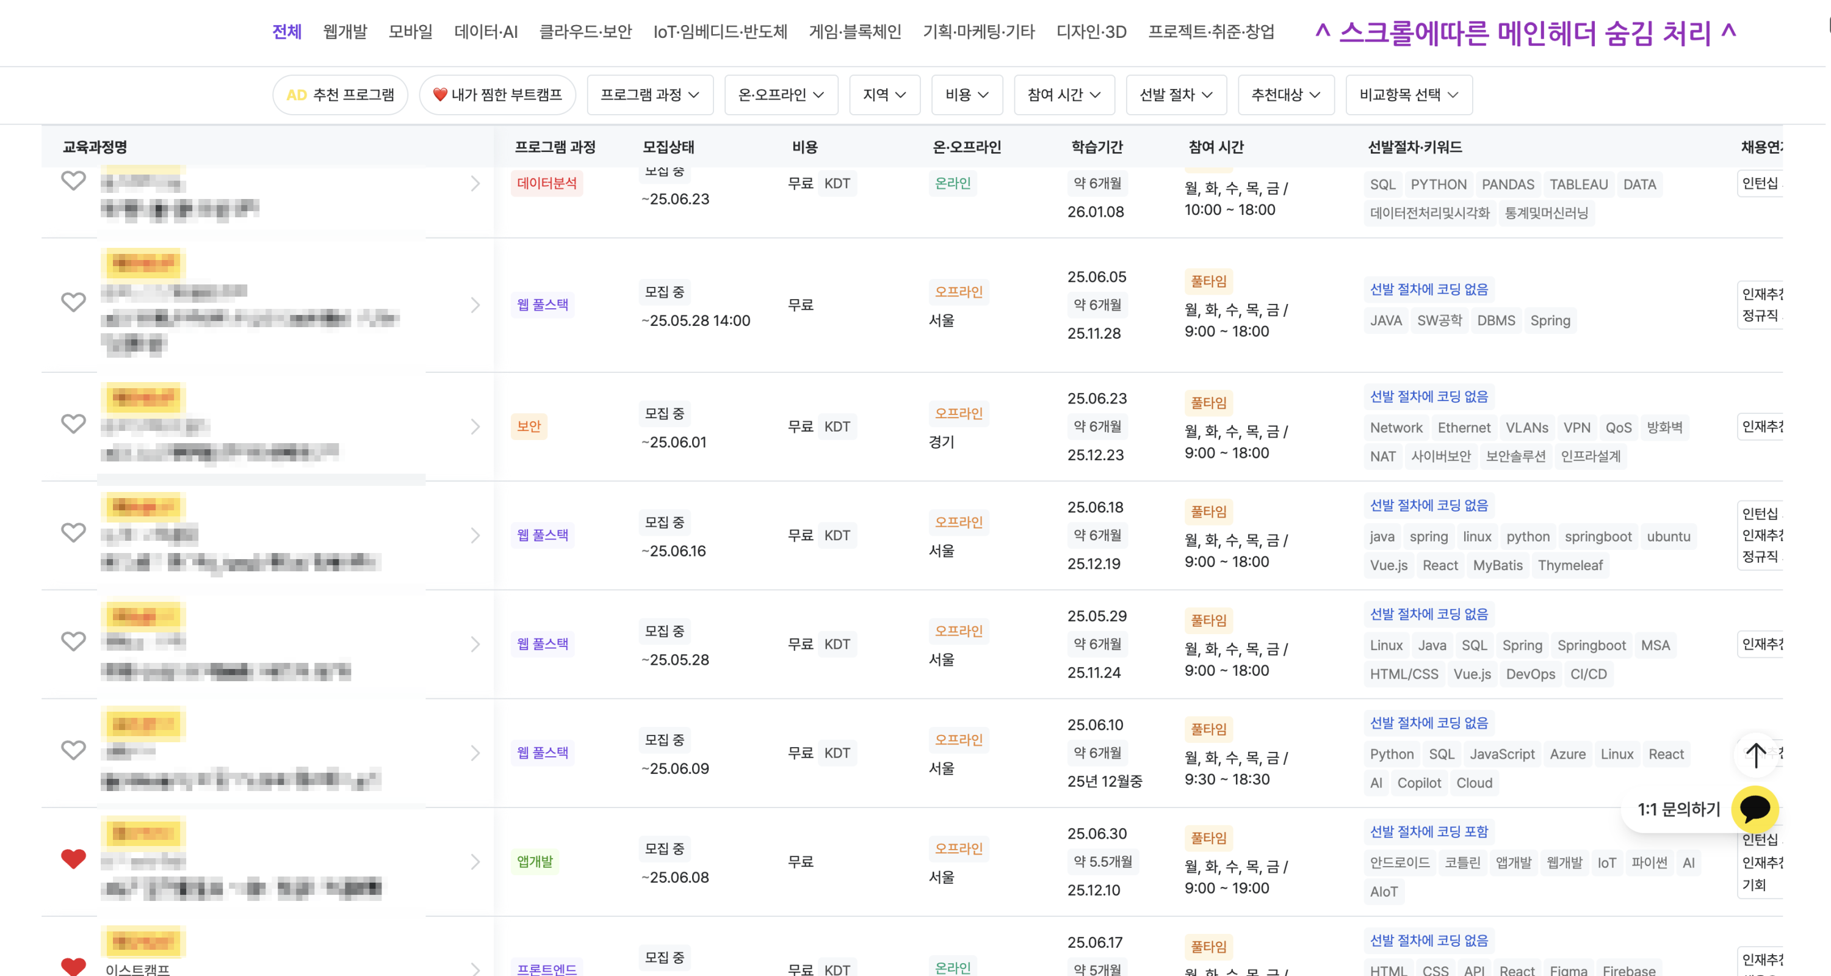Image resolution: width=1831 pixels, height=976 pixels.
Task: Click the CI/CD keyword tag
Action: tap(1588, 674)
